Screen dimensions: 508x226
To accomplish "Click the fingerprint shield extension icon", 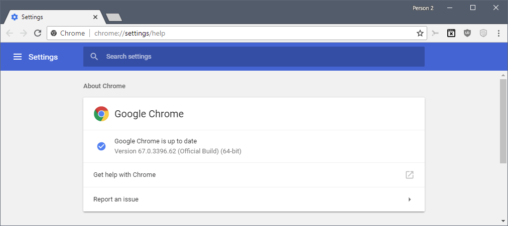I will coord(483,33).
